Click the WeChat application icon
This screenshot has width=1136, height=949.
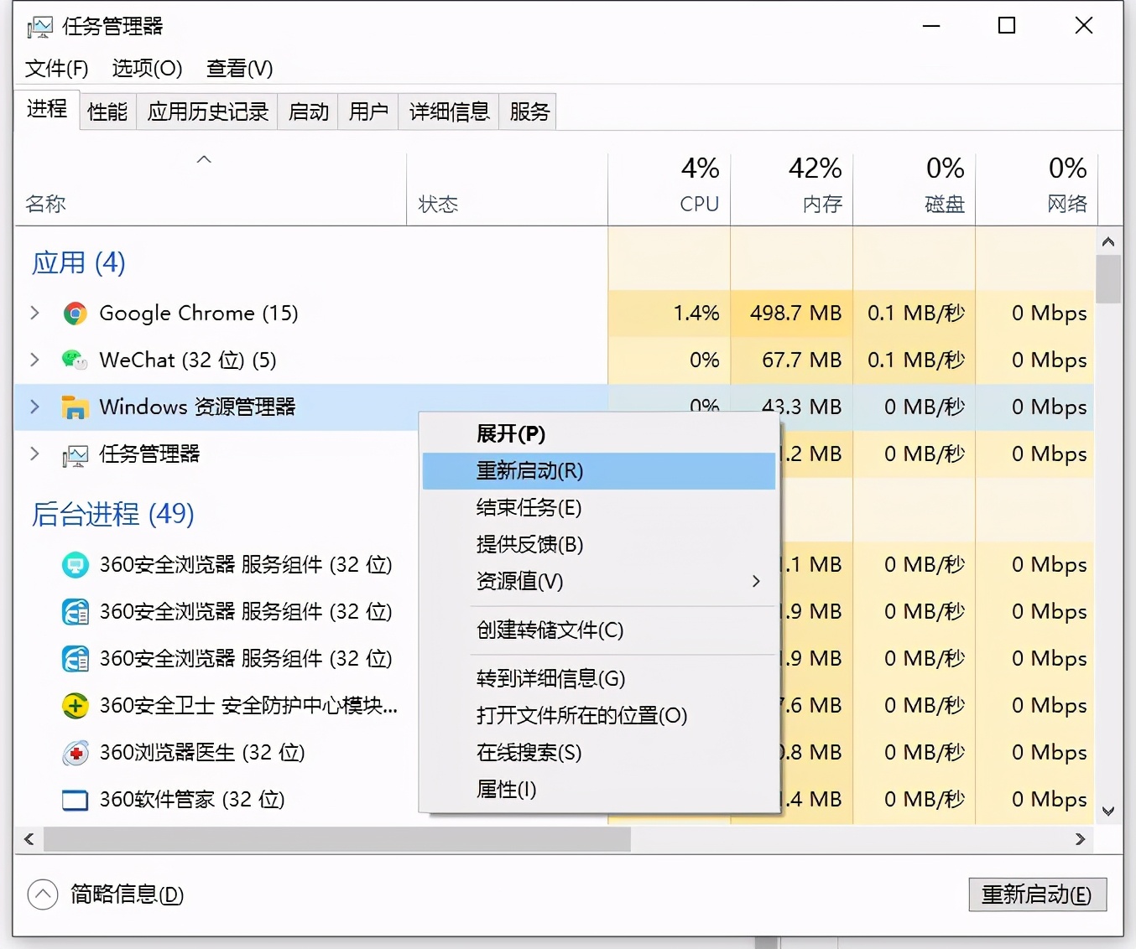[x=75, y=360]
